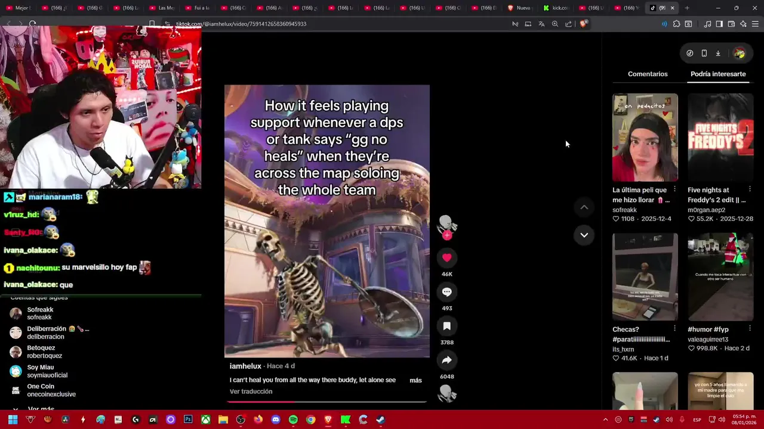Expand the caption with 'más'

click(415, 380)
